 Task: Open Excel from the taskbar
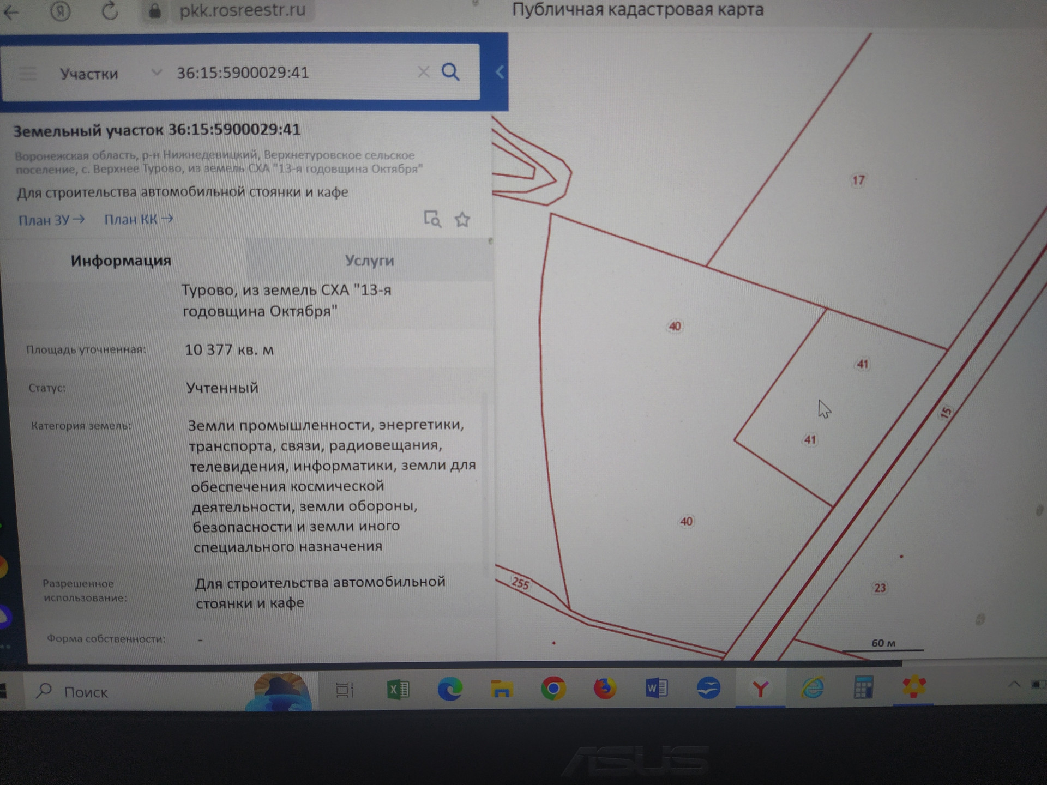coord(398,689)
